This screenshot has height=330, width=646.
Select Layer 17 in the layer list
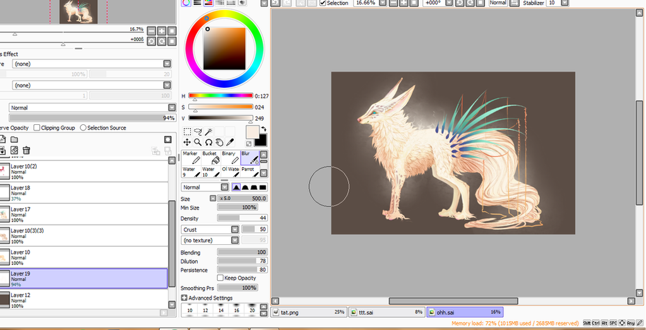point(83,215)
